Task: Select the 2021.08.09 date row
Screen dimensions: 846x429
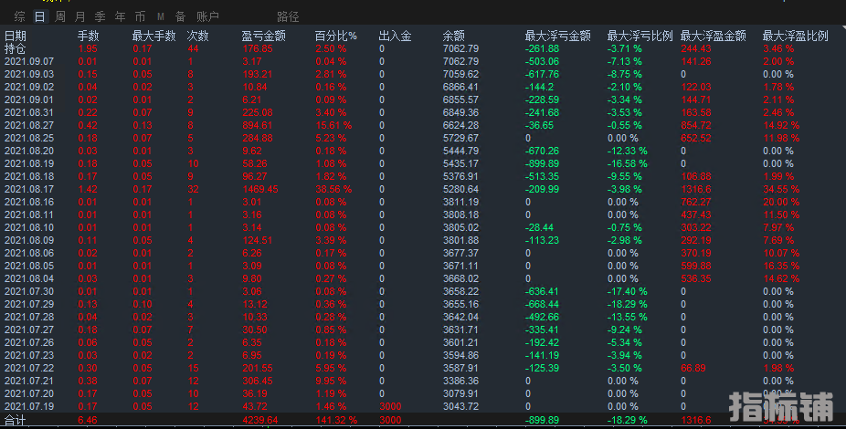Action: [29, 240]
